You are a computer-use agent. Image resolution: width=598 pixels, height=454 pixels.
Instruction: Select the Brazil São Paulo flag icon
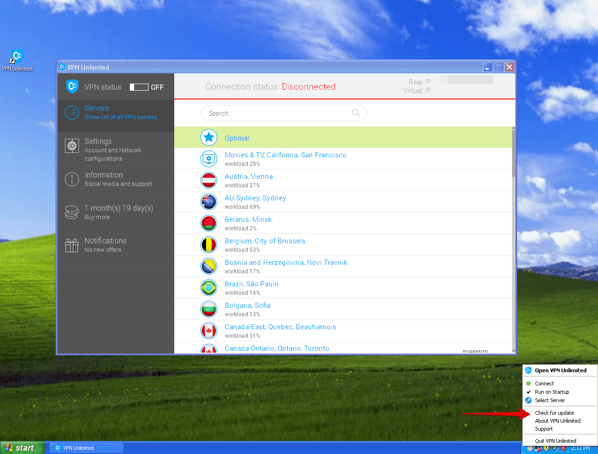[209, 288]
